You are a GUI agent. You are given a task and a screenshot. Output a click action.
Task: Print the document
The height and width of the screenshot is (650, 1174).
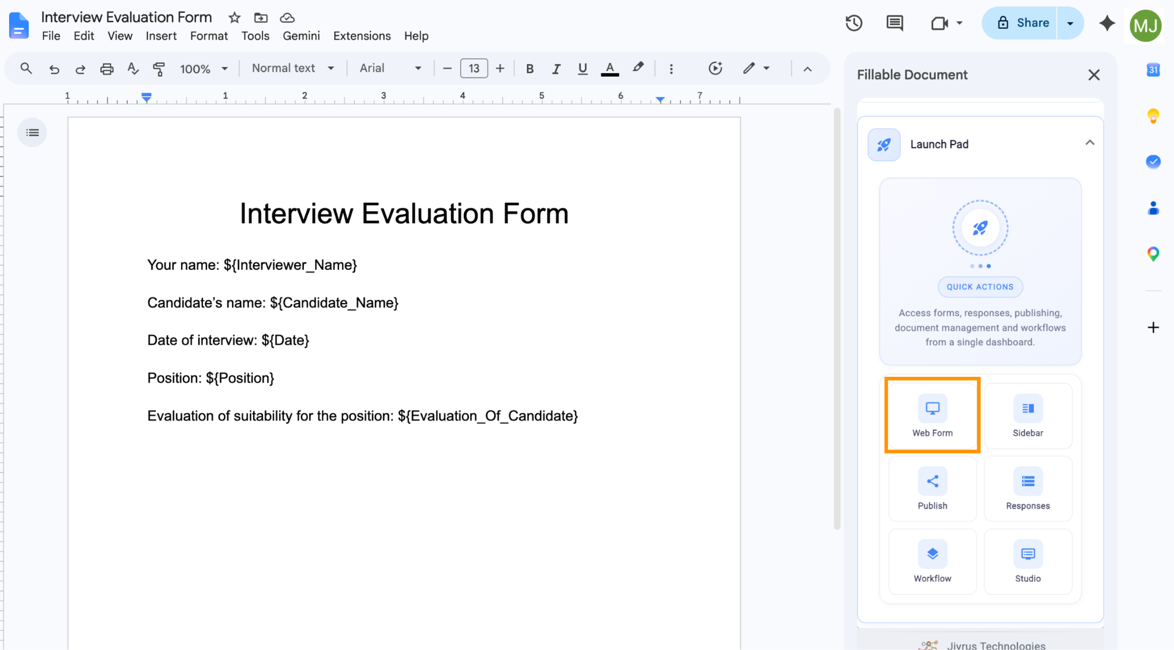click(107, 69)
